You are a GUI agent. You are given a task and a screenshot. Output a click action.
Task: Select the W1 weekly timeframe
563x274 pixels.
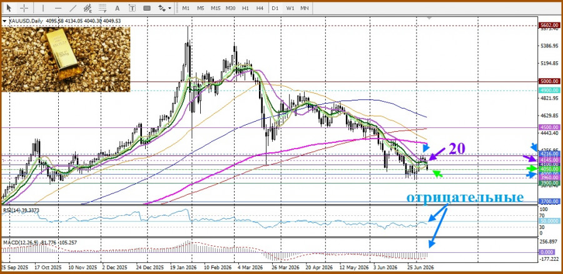290,8
